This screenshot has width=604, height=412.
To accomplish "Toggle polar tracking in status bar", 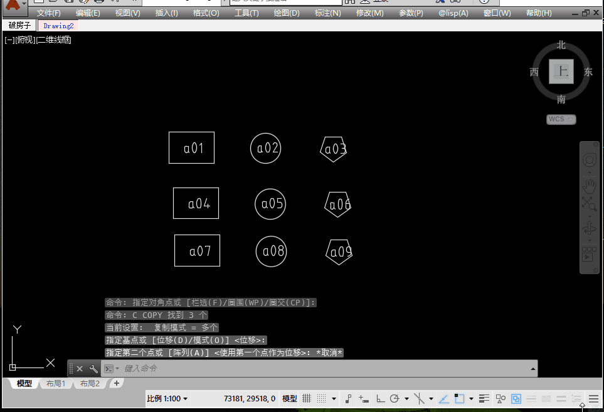I will pos(395,398).
